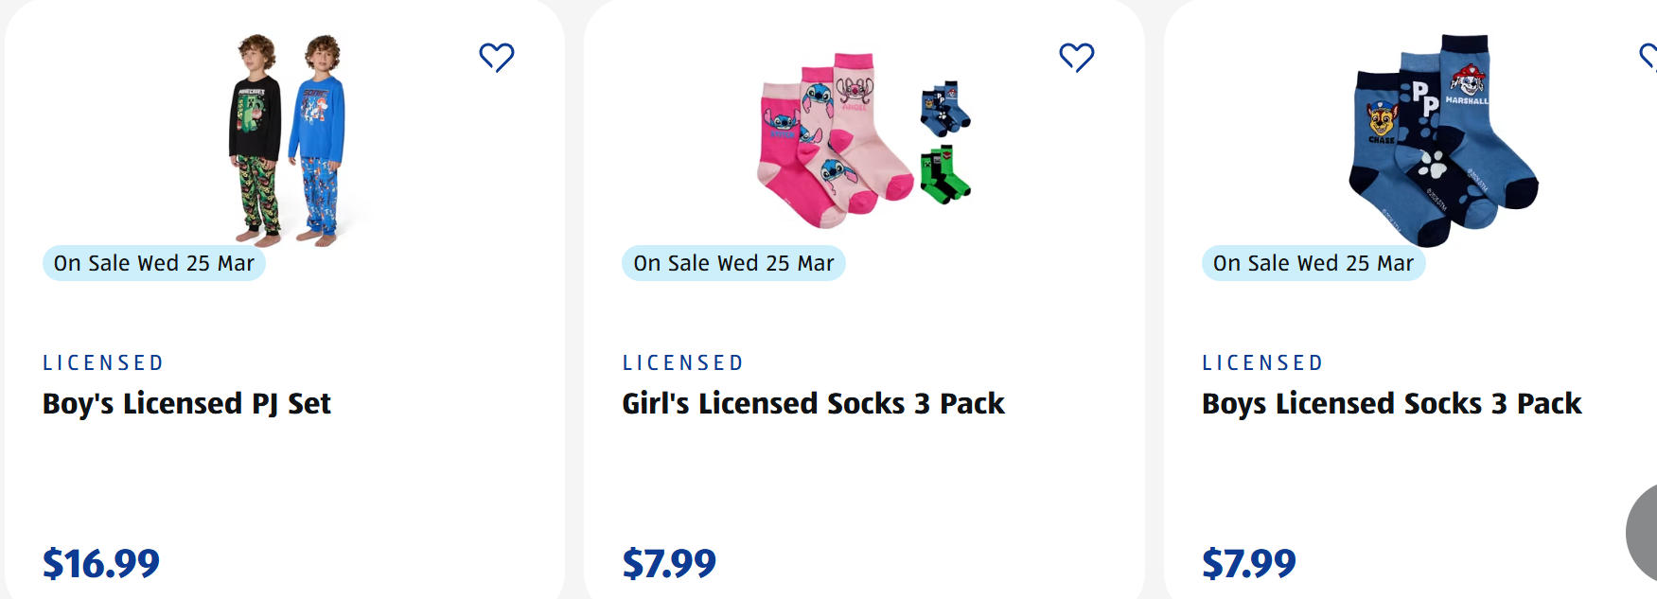The image size is (1657, 599).
Task: Click the On Sale badge on Girl's Socks card
Action: point(733,263)
